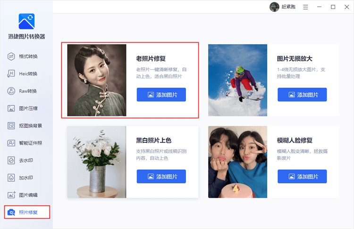The height and width of the screenshot is (229, 354).
Task: Click 添加图片 under 黑白照片上色
Action: click(161, 177)
